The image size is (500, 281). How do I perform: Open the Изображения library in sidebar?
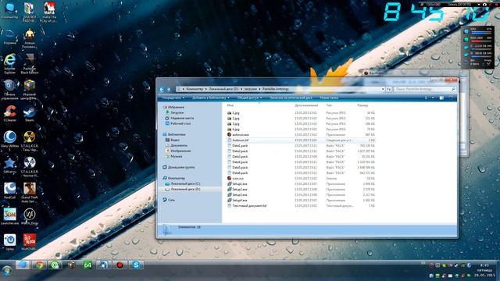coord(180,151)
